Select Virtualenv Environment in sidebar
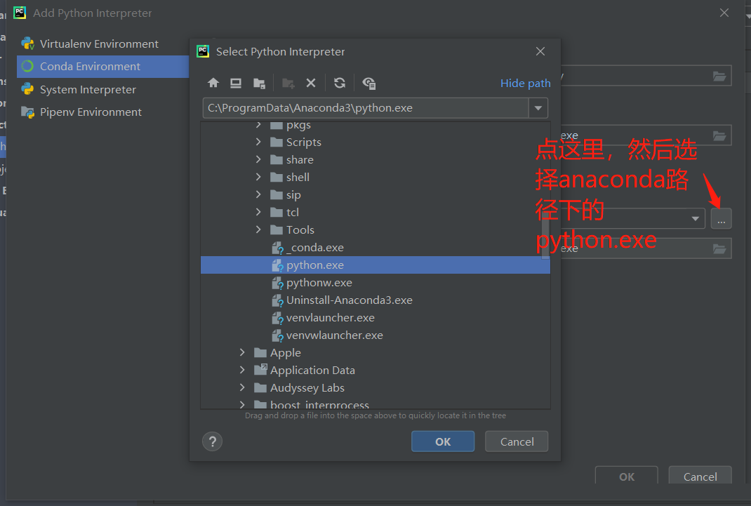Image resolution: width=751 pixels, height=506 pixels. click(99, 44)
